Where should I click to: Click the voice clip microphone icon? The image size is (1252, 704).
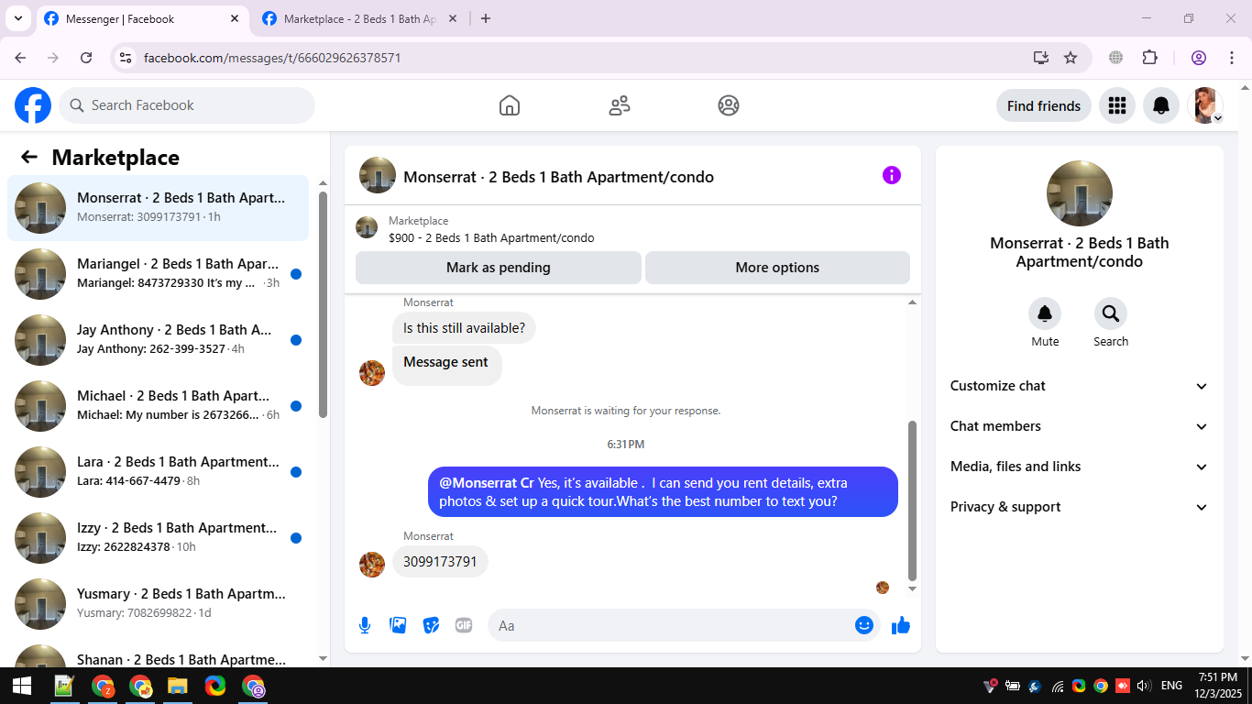365,625
